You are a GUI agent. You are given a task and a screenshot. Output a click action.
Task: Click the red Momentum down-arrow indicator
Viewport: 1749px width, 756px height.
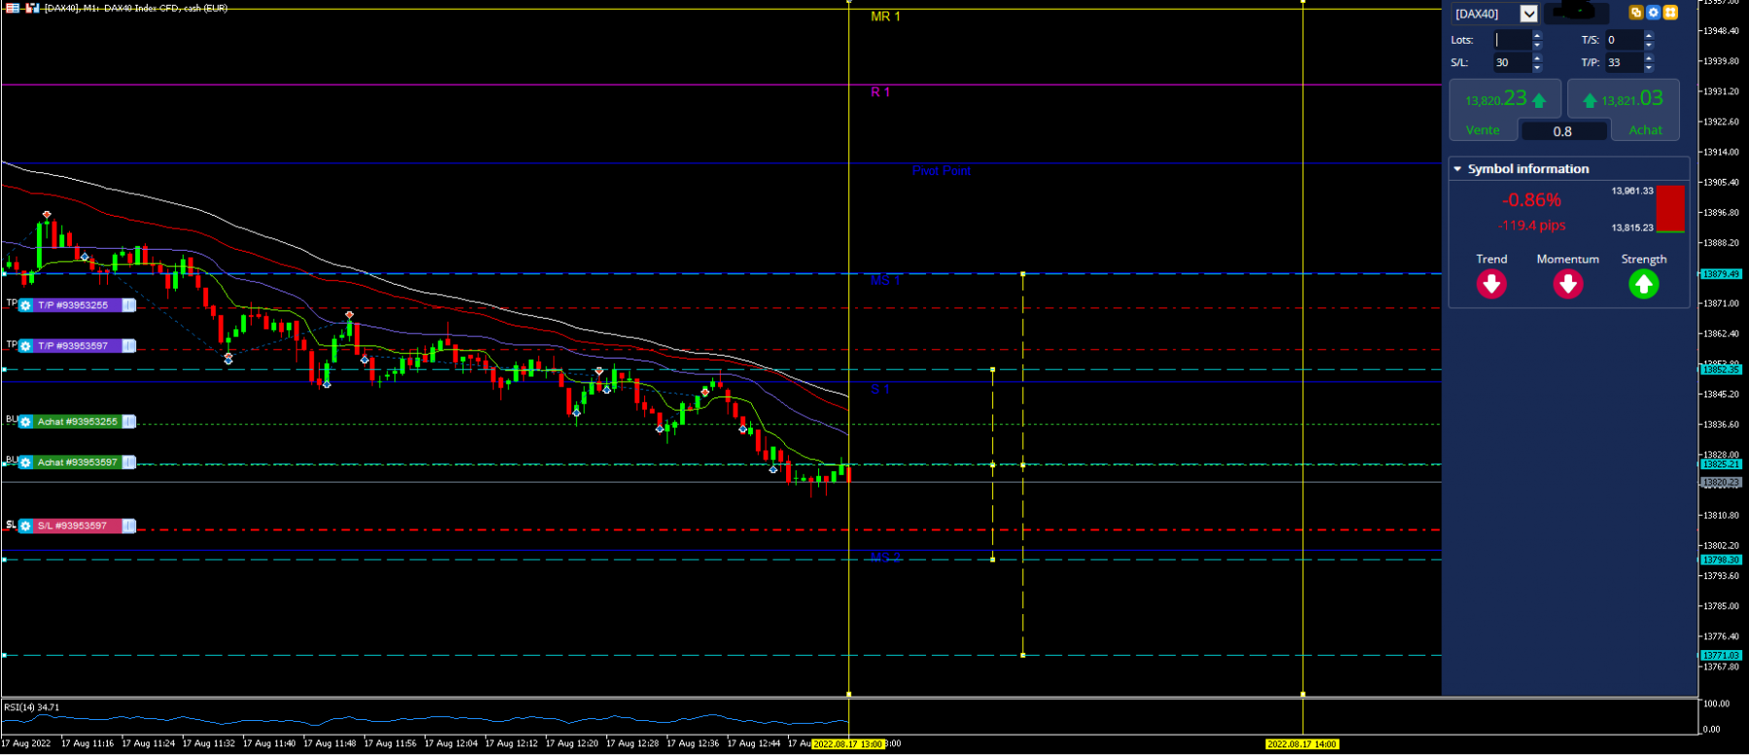coord(1567,284)
